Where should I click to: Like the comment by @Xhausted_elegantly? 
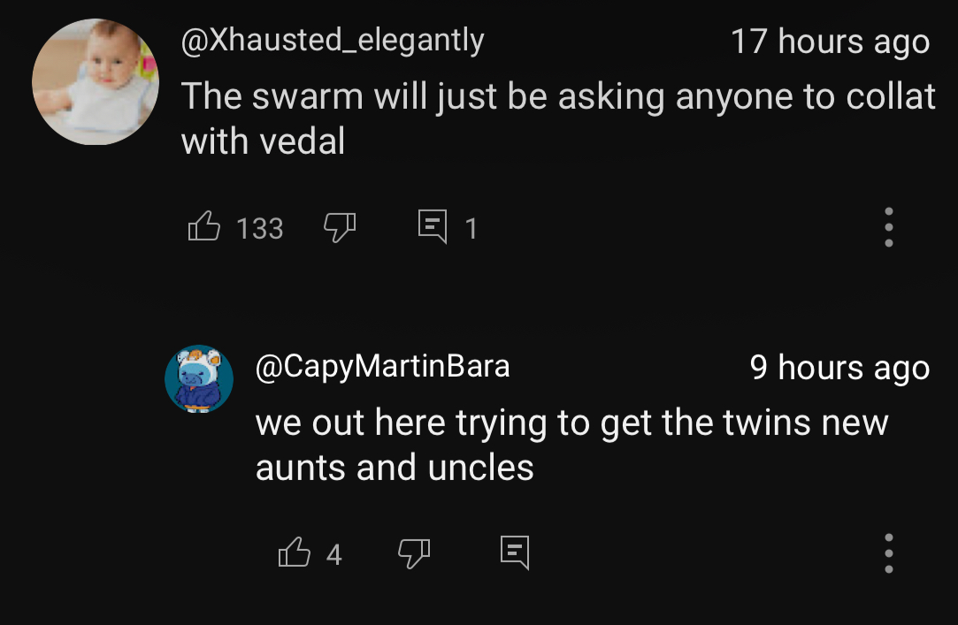[203, 227]
